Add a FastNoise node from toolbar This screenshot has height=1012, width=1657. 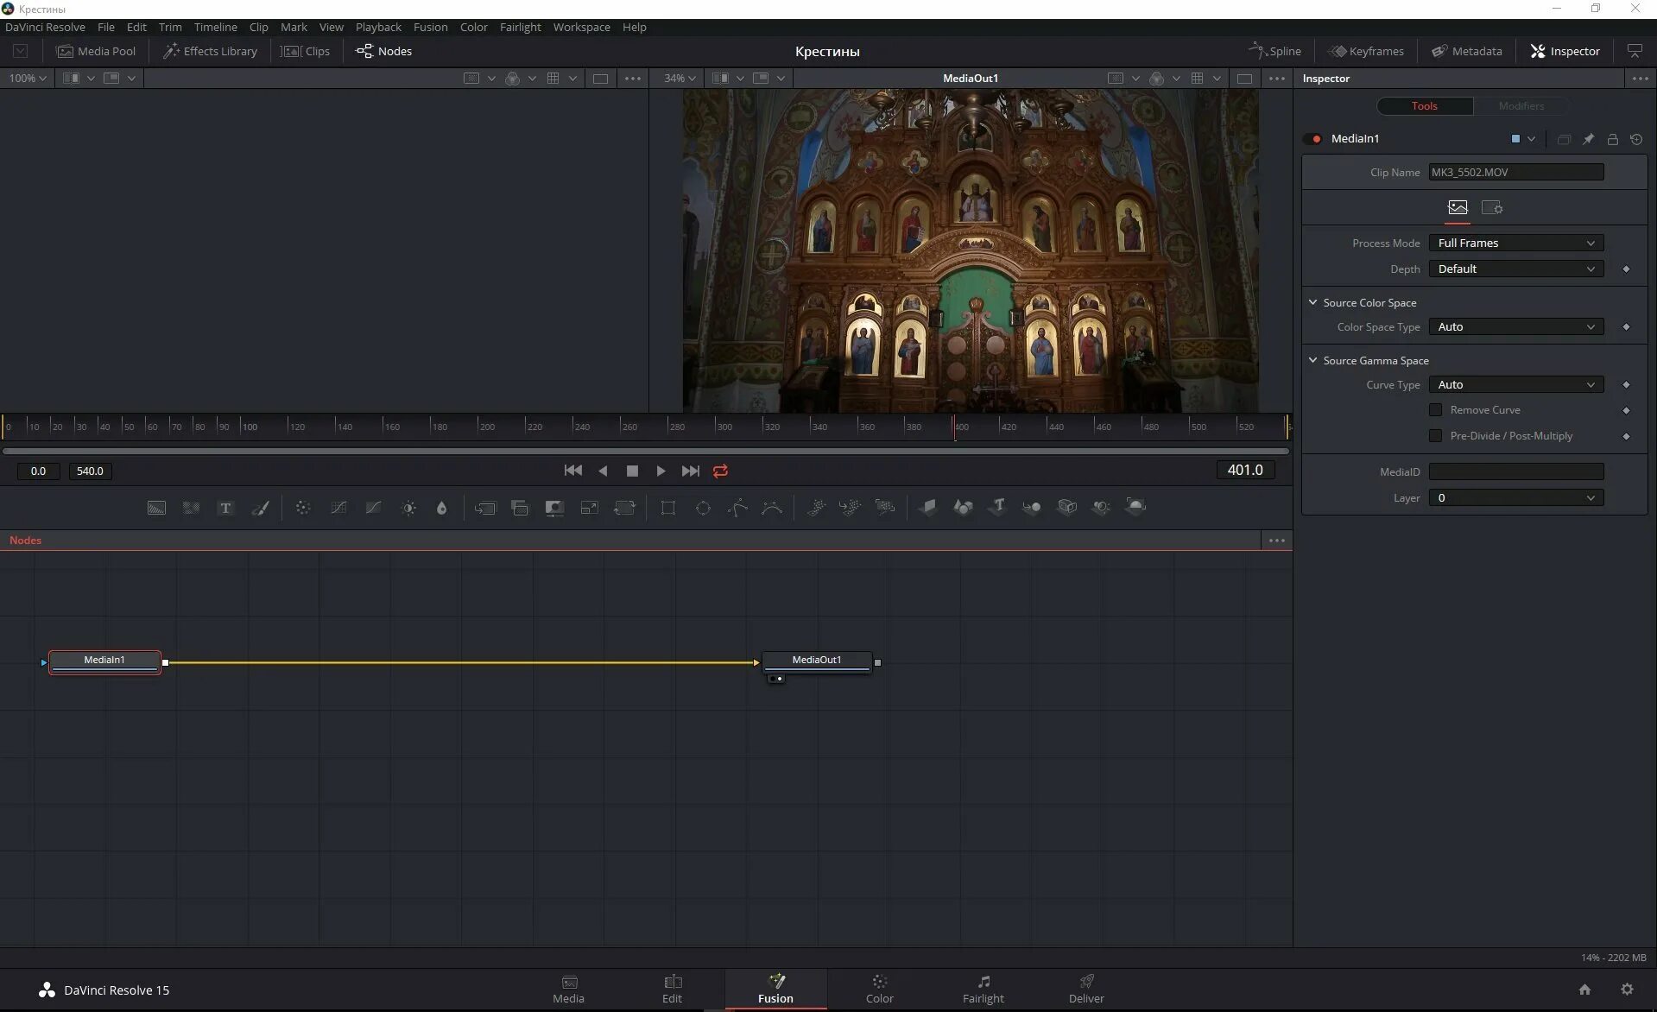[x=191, y=508]
